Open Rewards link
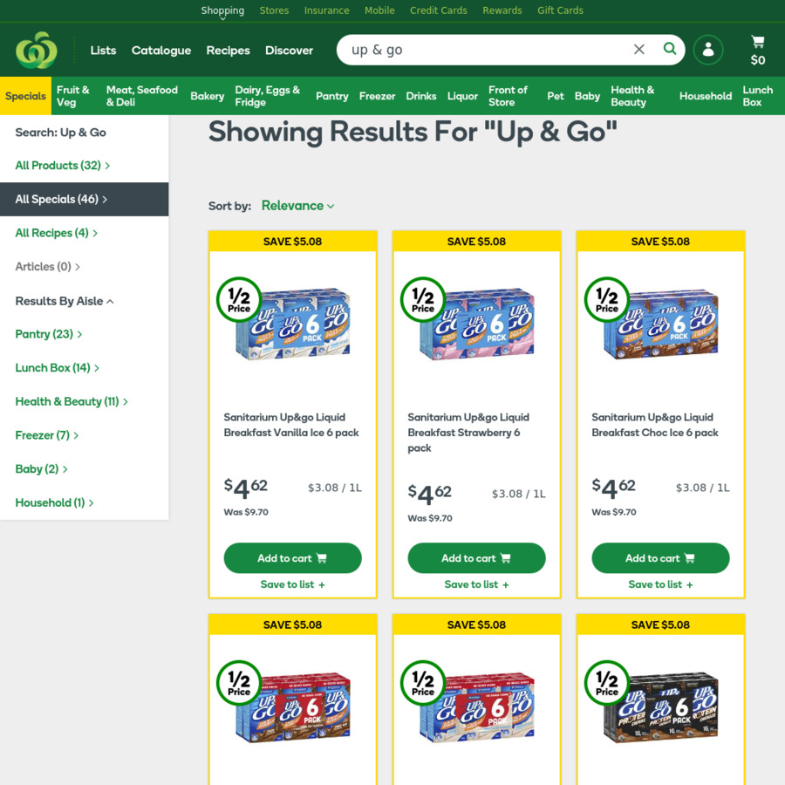The height and width of the screenshot is (785, 785). tap(502, 10)
